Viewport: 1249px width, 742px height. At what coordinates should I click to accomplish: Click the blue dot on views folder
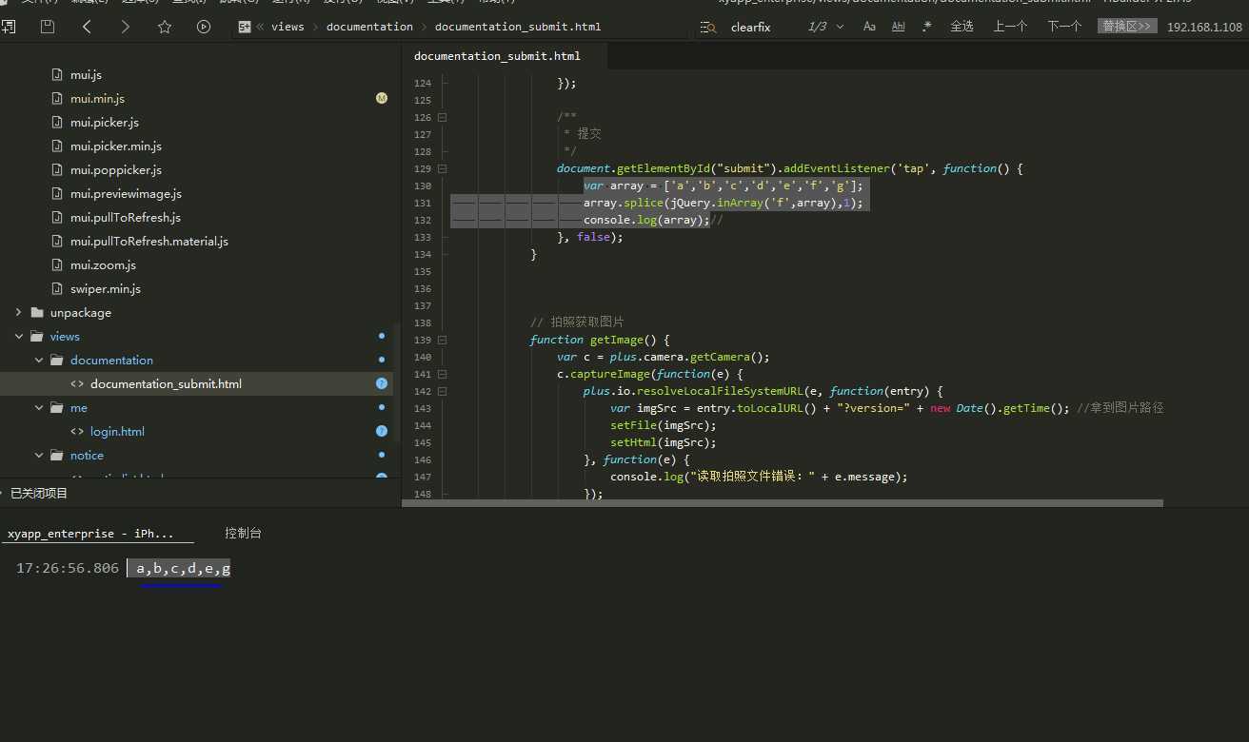point(382,336)
